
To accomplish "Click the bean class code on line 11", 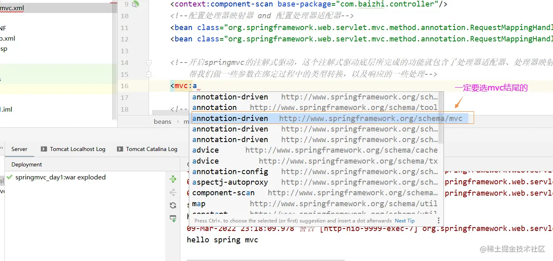I will point(361,28).
